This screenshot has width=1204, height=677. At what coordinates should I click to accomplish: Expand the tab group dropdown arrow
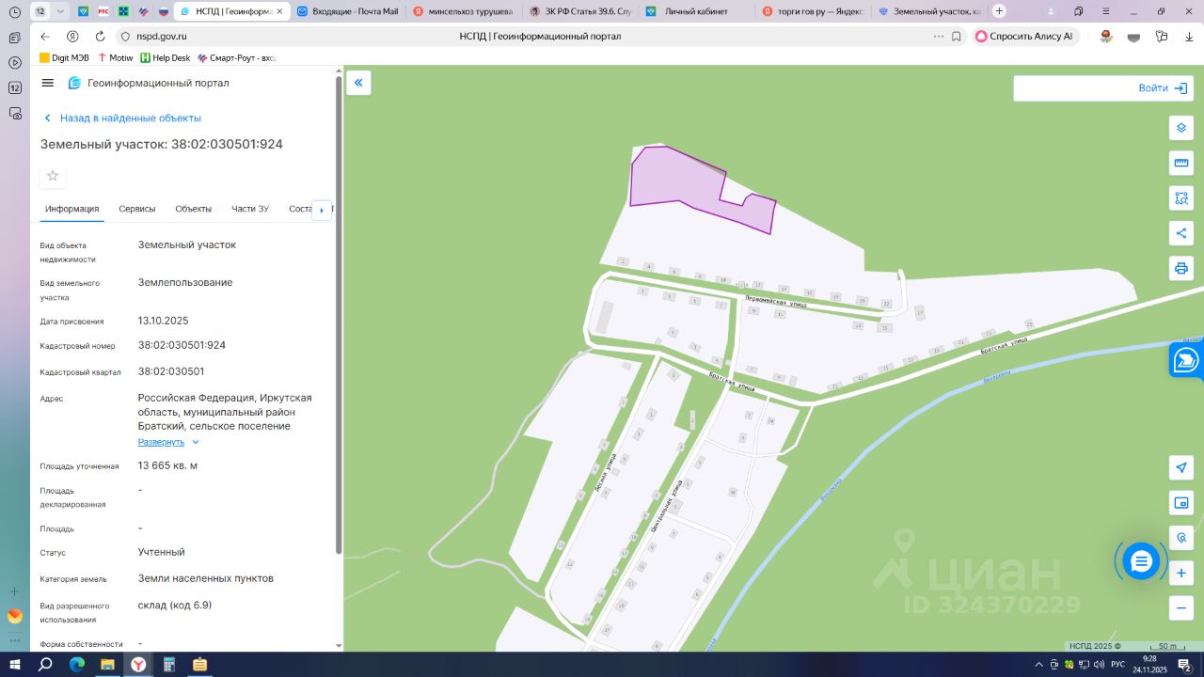[x=60, y=11]
